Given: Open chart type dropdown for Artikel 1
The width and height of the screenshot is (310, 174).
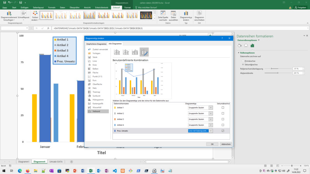Looking at the screenshot, I should click(210, 107).
